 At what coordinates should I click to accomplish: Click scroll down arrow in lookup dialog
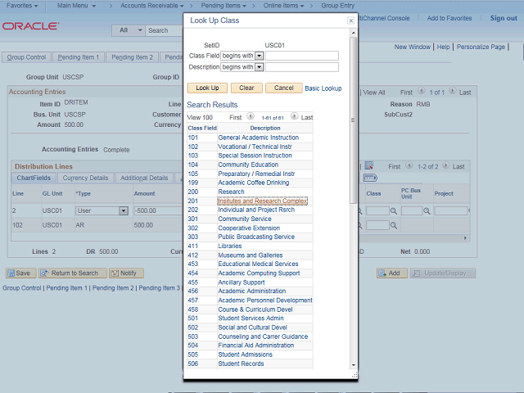click(353, 365)
